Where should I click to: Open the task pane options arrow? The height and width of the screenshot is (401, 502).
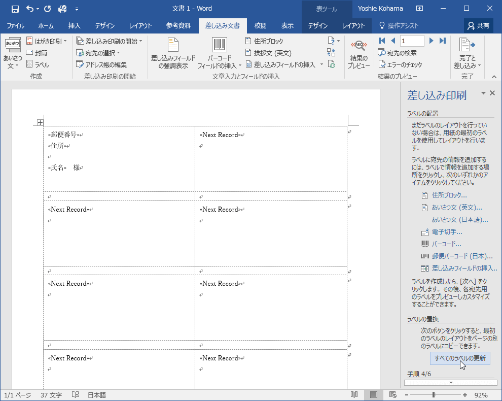click(x=483, y=93)
